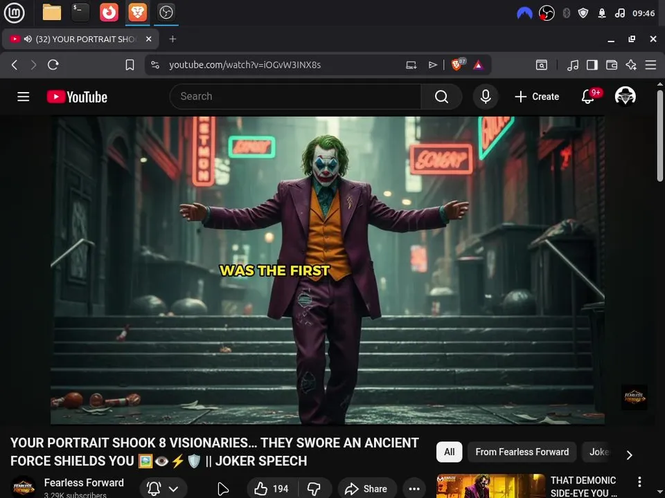Click the Create button

537,97
